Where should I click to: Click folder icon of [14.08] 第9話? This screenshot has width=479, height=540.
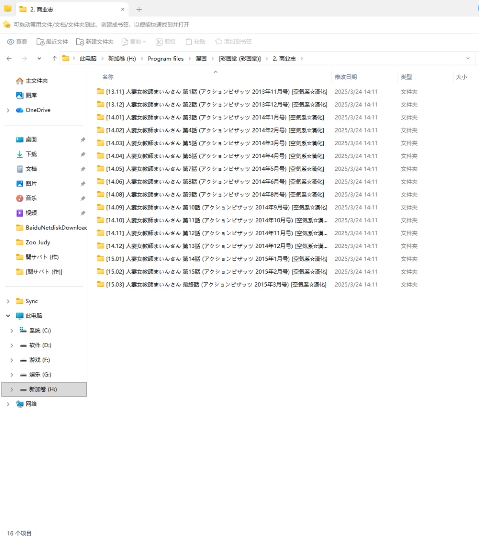100,194
